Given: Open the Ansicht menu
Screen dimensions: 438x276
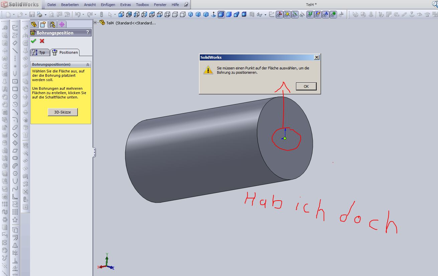Looking at the screenshot, I should (90, 5).
